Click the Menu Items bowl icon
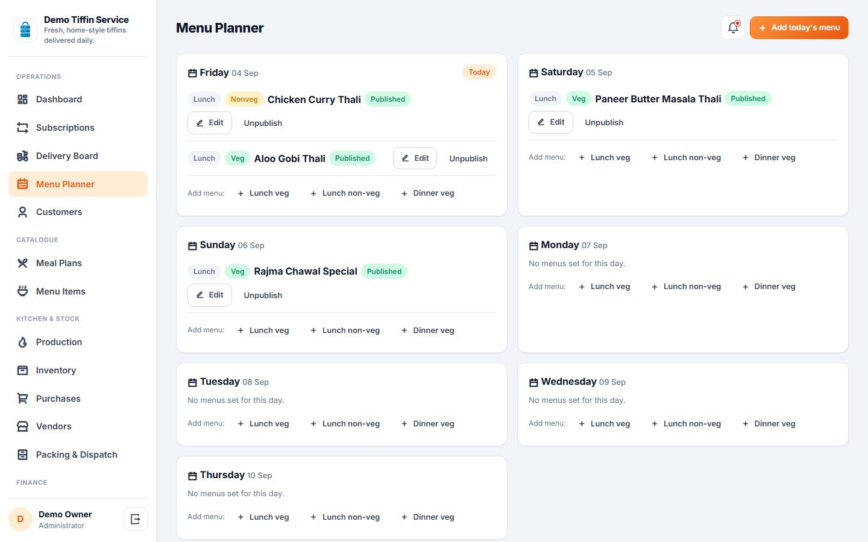The height and width of the screenshot is (542, 868). [x=23, y=291]
